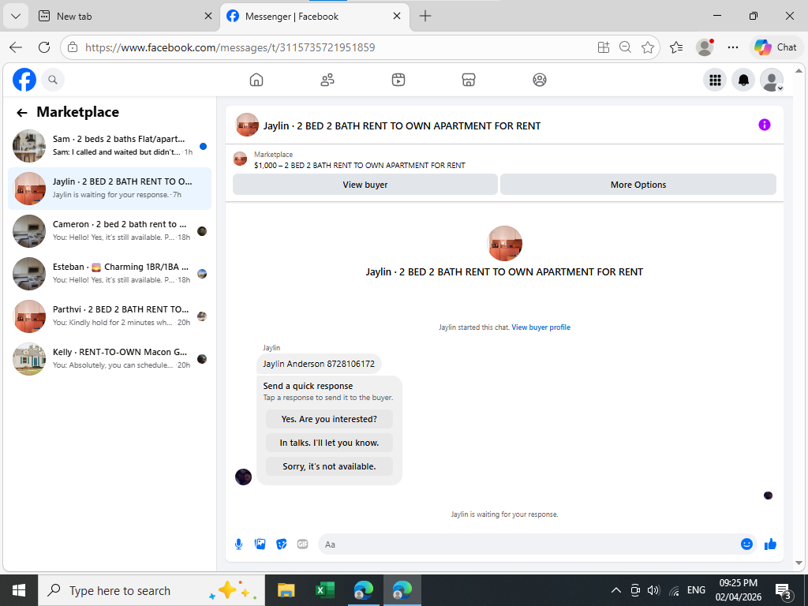Open the Windows Start menu

click(x=19, y=590)
